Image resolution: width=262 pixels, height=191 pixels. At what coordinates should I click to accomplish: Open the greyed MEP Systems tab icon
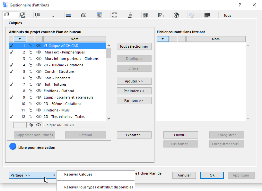pyautogui.click(x=192, y=15)
